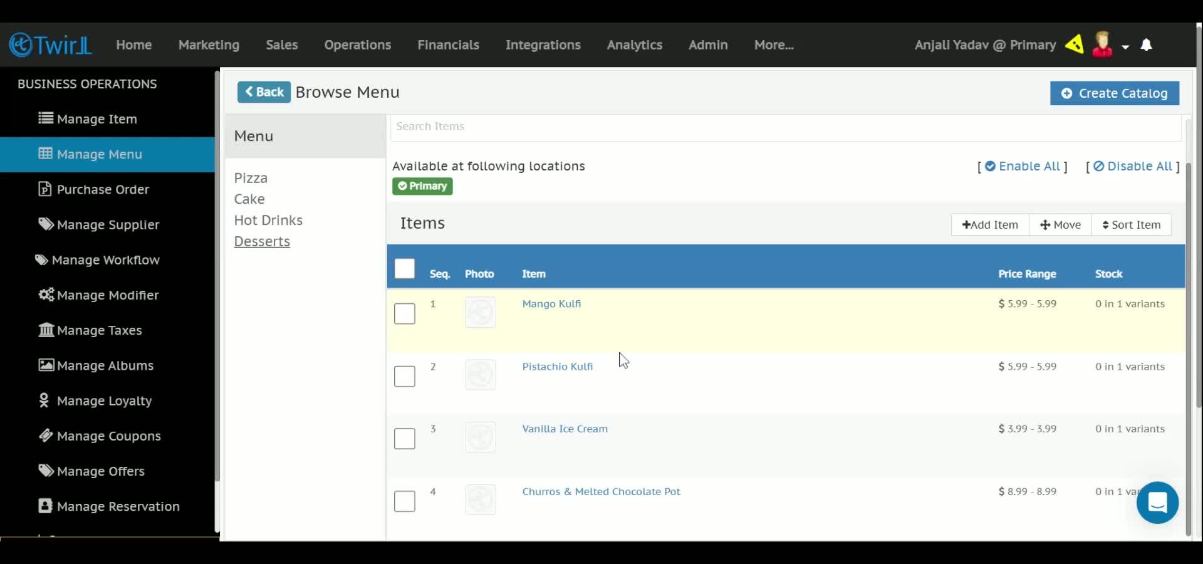This screenshot has height=564, width=1203.
Task: Click Mango Kulfi stock '0 in 1 variants'
Action: coord(1130,304)
